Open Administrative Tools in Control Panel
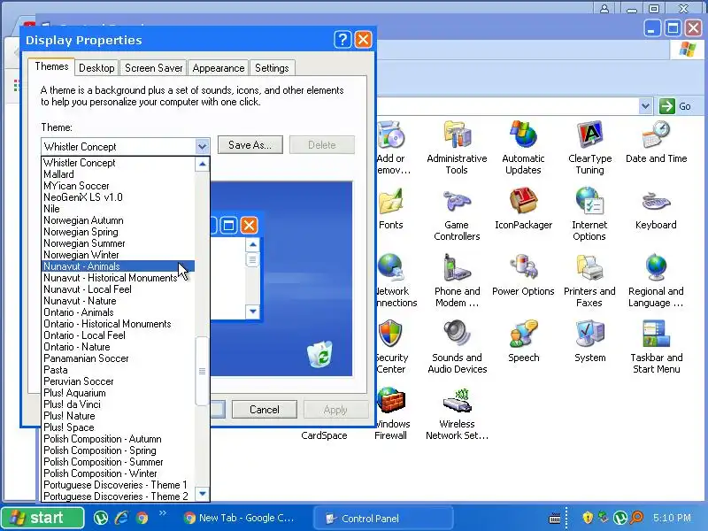Screen dimensions: 708x531 tap(457, 148)
